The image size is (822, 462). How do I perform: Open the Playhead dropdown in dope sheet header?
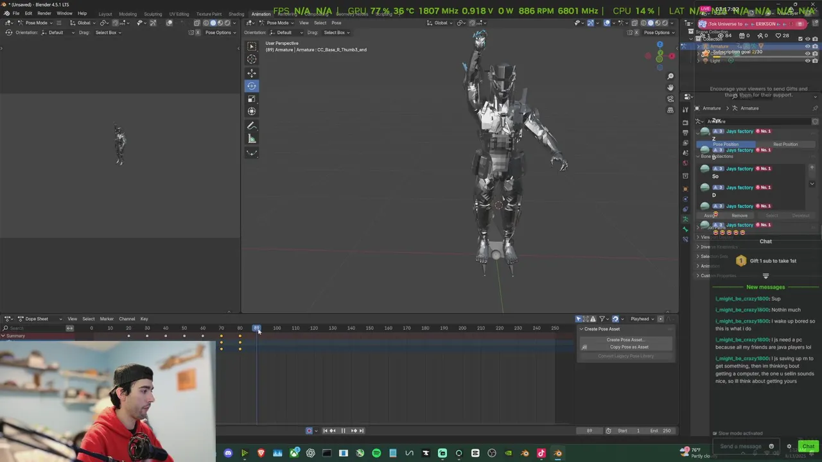point(642,319)
